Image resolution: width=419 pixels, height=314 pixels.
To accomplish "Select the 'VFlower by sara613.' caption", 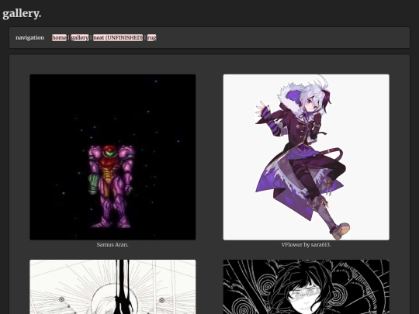I will pos(306,244).
